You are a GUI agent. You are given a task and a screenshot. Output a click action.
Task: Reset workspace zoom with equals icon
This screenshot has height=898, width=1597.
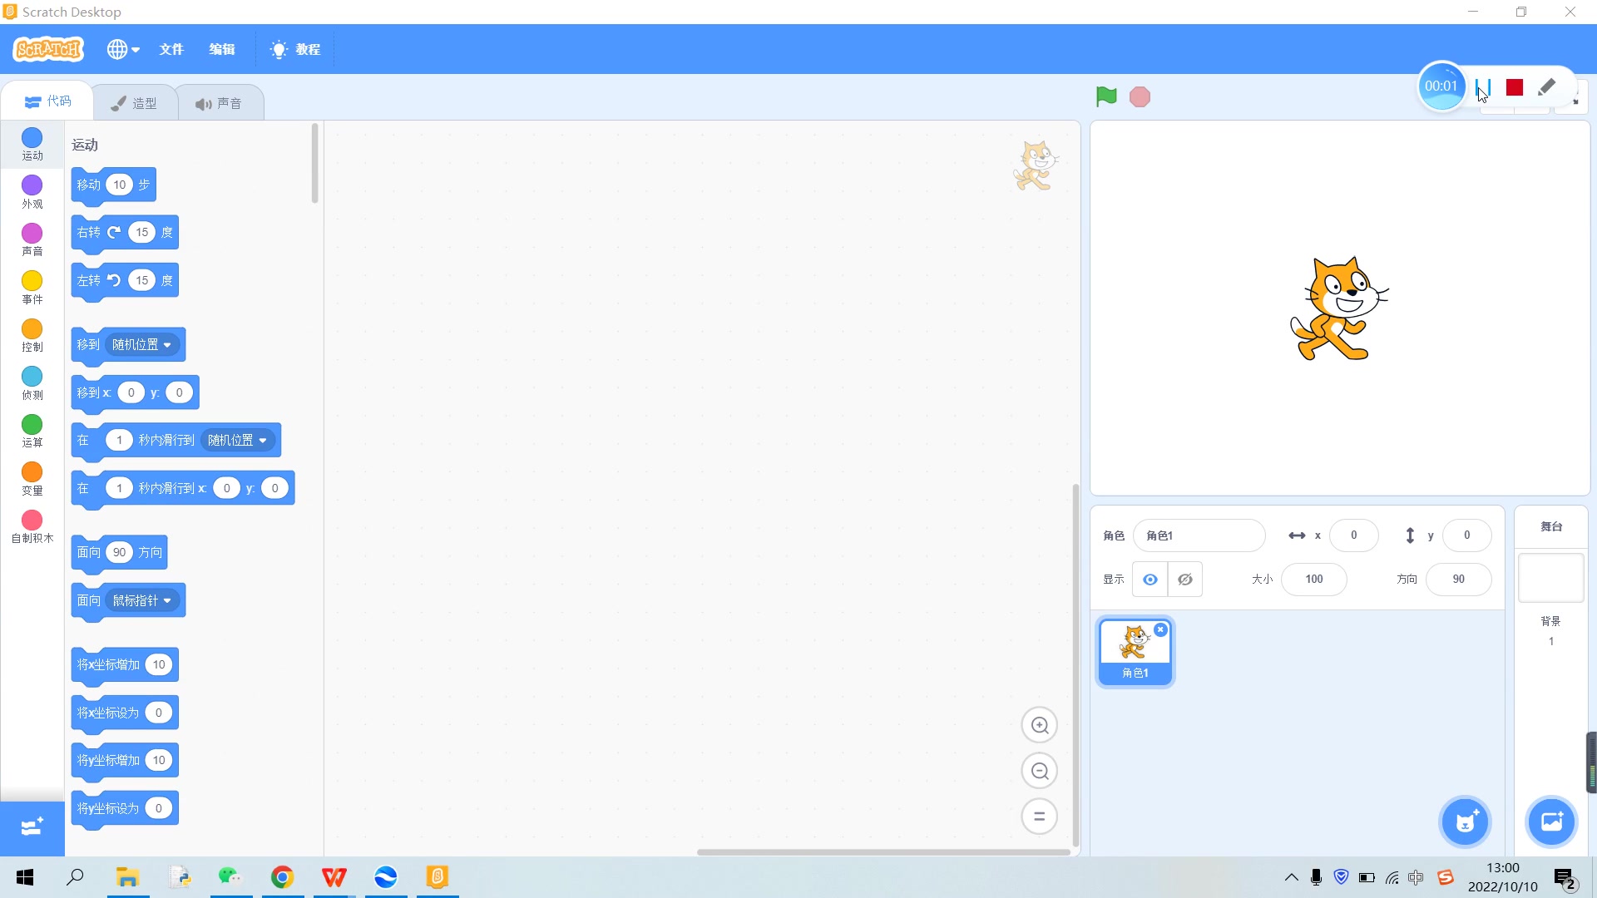point(1039,817)
